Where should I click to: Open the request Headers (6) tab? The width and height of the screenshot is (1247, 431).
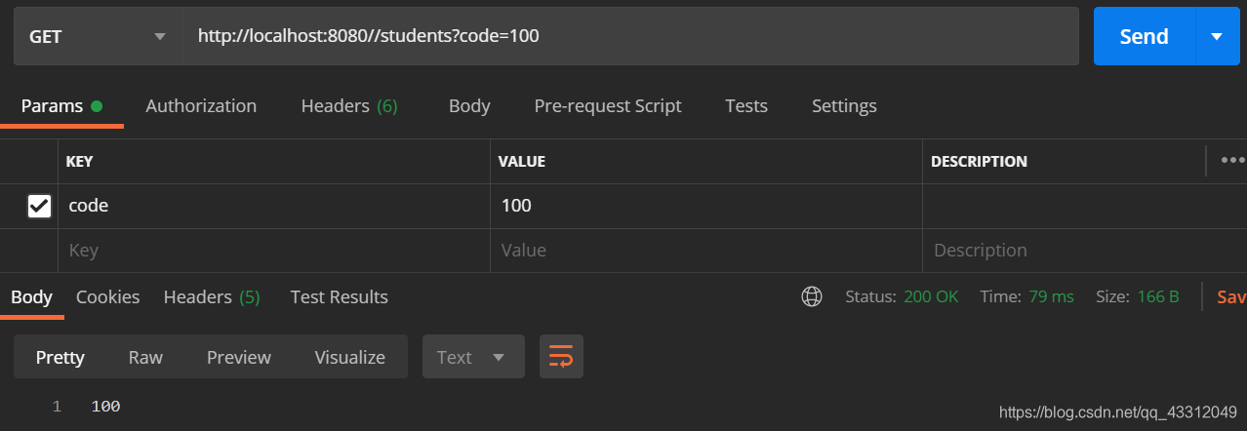[349, 106]
